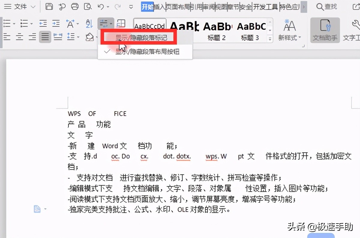The width and height of the screenshot is (360, 238).
Task: Switch to the 安全 tab
Action: click(246, 7)
